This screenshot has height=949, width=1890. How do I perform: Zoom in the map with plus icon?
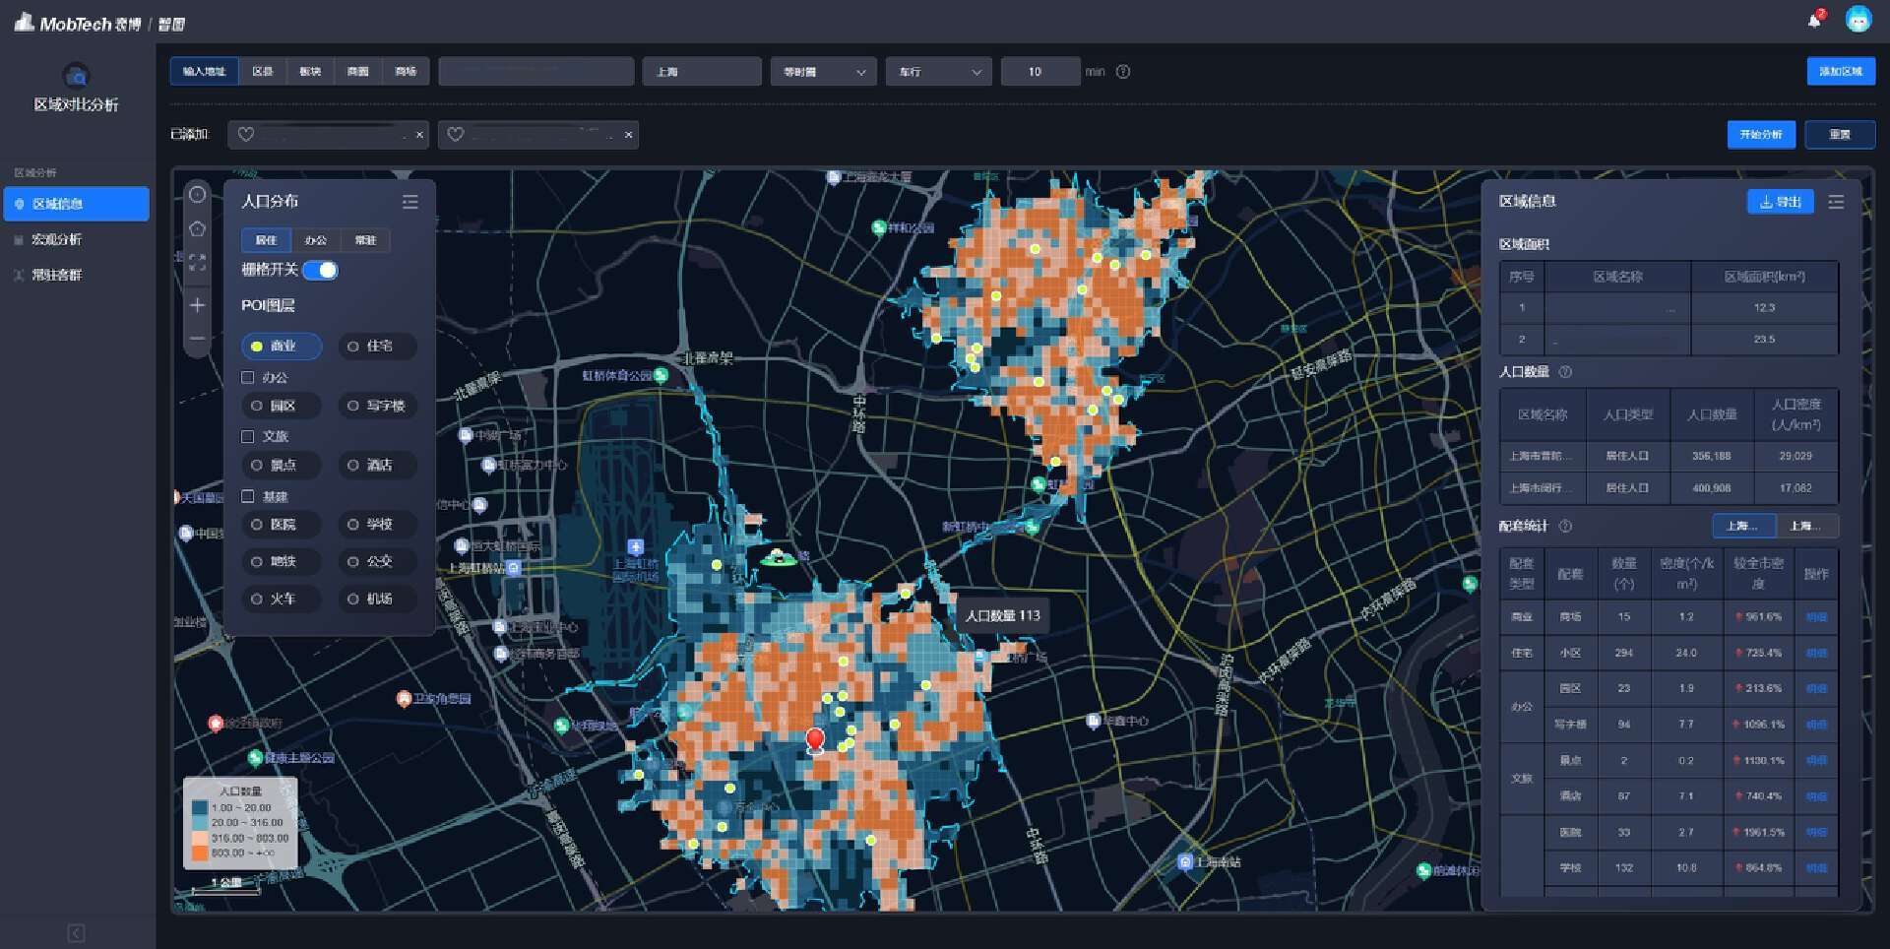pos(198,305)
